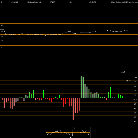The width and height of the screenshot is (138, 138).
Task: Click the (5,5 parameter text in header
Action: [x=71, y=2]
